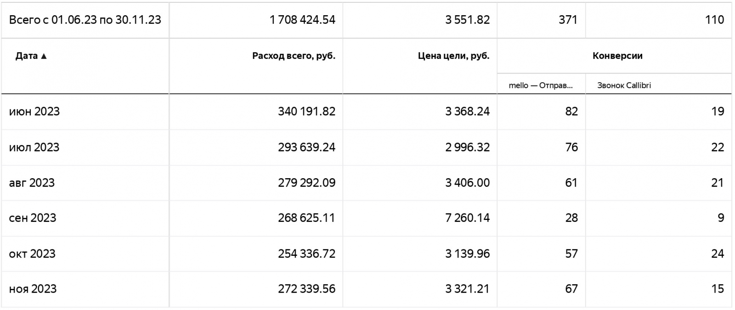Click total Callibri calls value 110
The image size is (735, 310).
[714, 20]
